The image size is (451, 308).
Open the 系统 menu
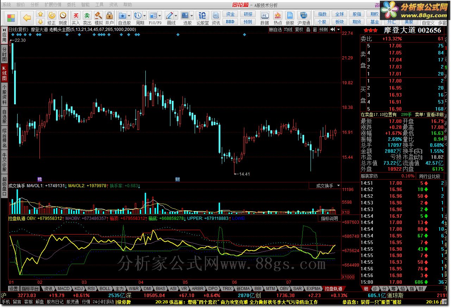[7, 5]
